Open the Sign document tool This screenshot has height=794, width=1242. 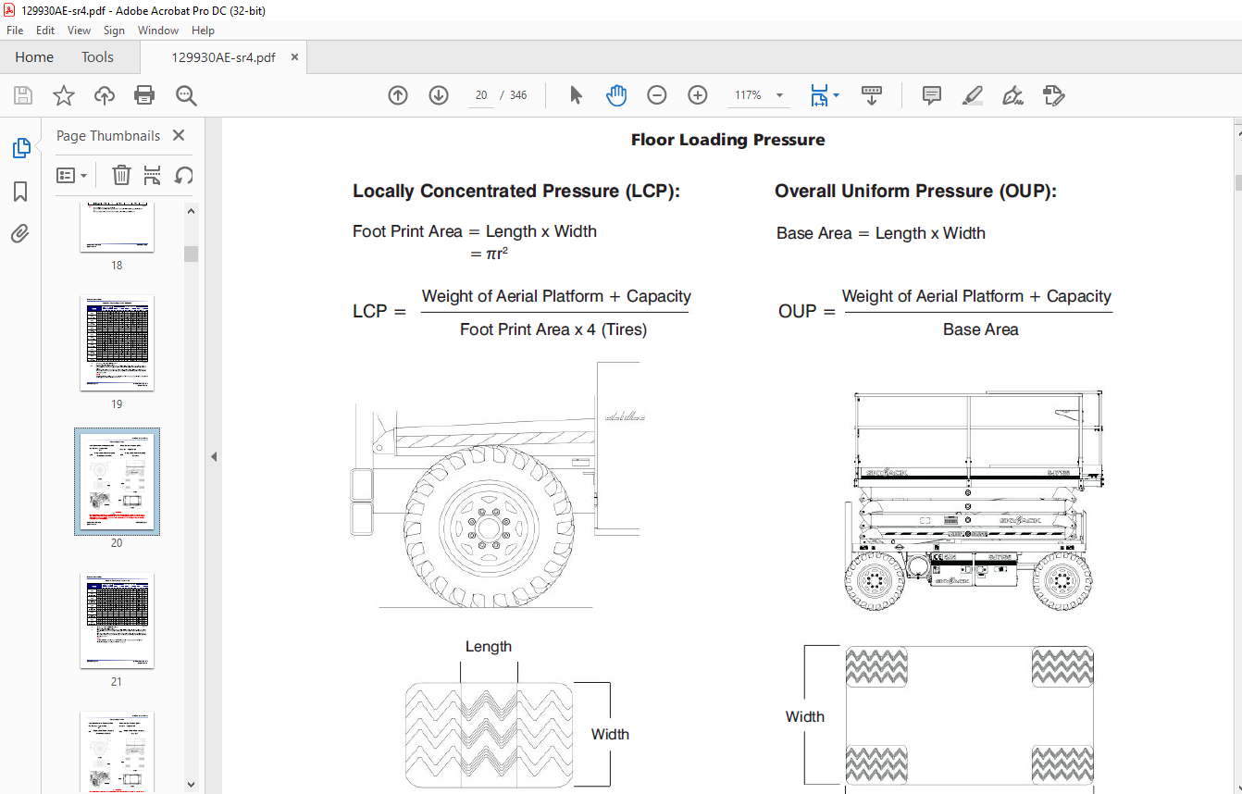[x=1012, y=95]
